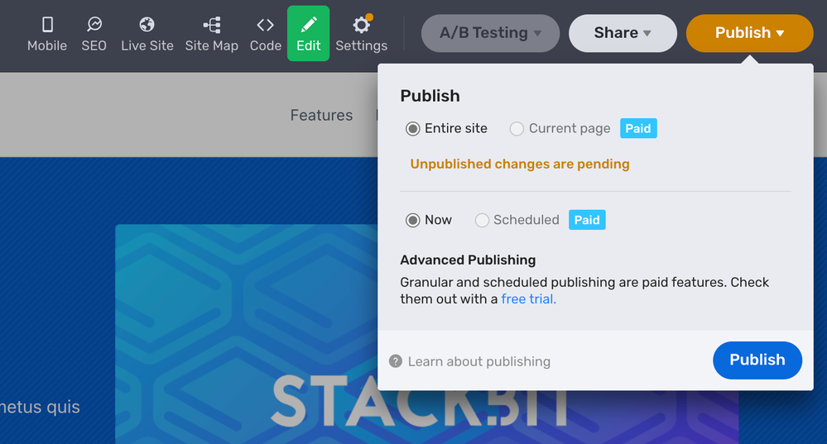Open the Learn about publishing link
Viewport: 827px width, 444px height.
coord(479,361)
